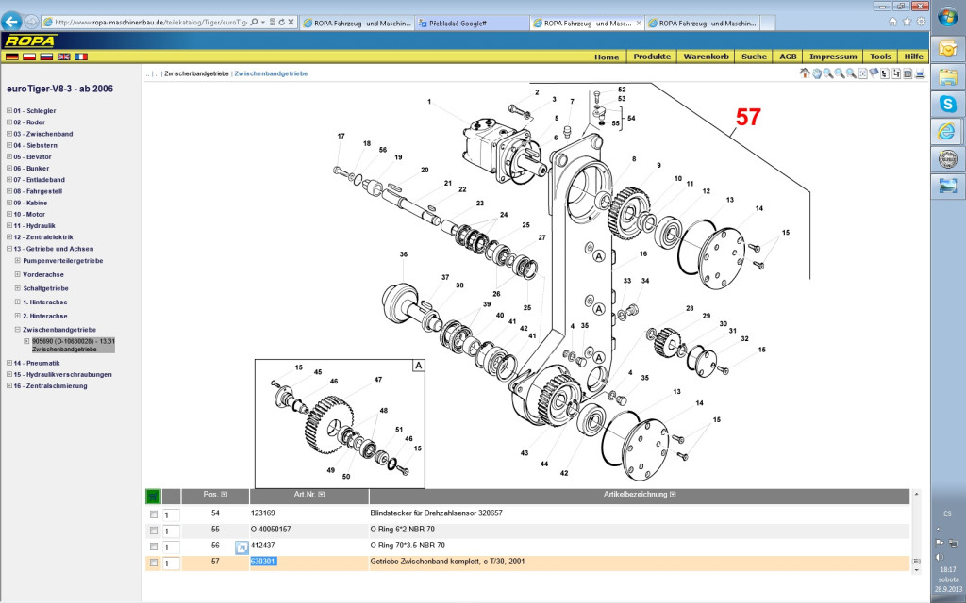Viewport: 966px width, 603px height.
Task: Select 10 - Motor in tree
Action: (29, 214)
